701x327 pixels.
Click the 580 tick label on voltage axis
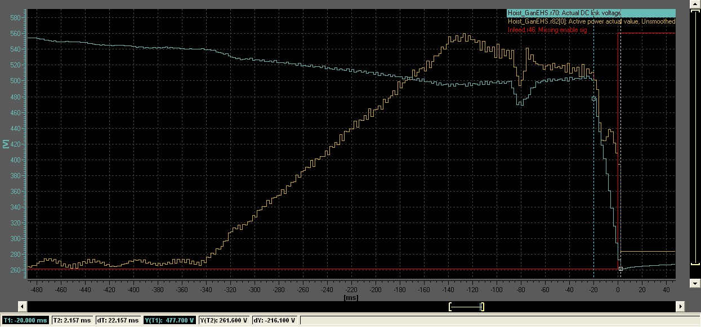pyautogui.click(x=15, y=18)
